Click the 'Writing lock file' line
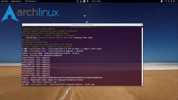This screenshot has height=100, width=178. click(x=31, y=40)
